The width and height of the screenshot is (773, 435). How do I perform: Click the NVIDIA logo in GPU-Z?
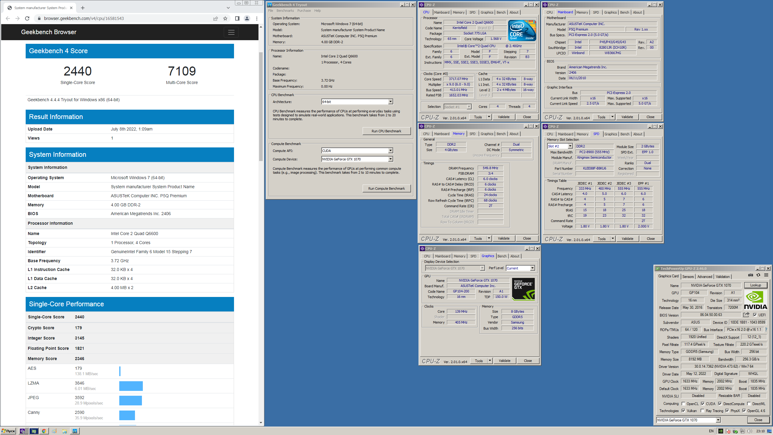pos(755,300)
